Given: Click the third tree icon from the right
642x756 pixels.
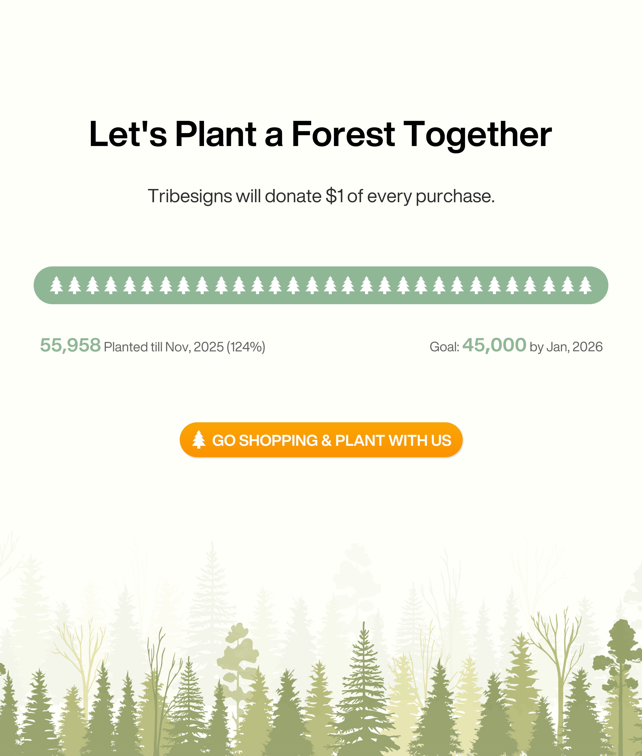Looking at the screenshot, I should [x=549, y=285].
